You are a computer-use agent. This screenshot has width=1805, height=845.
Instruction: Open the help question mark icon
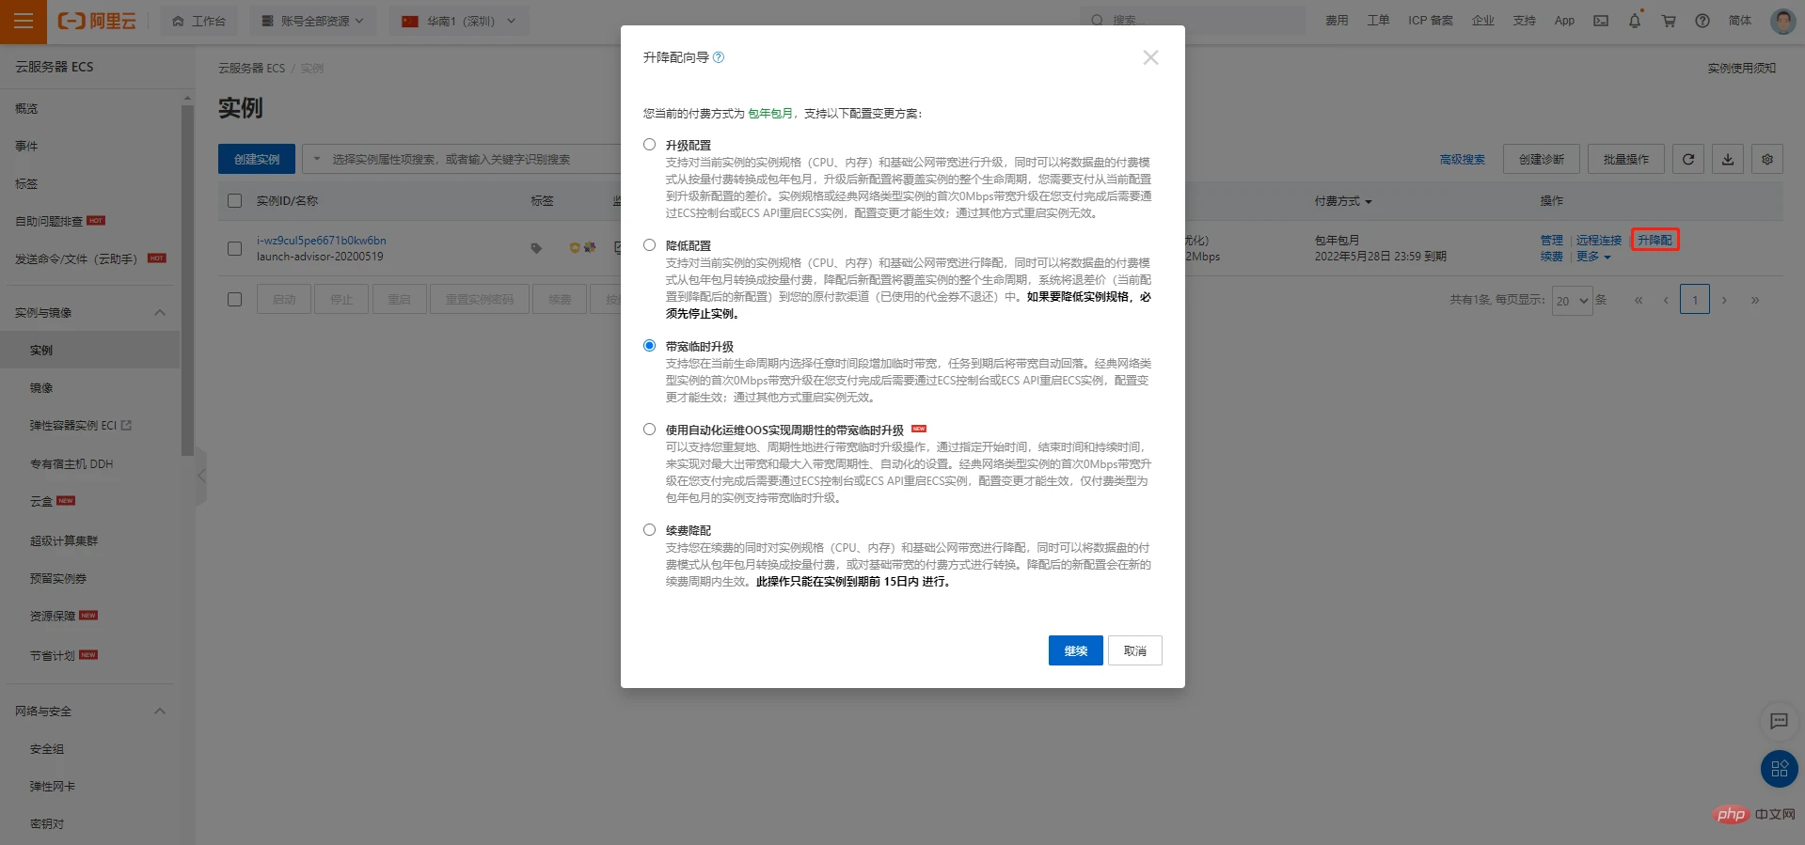point(1702,21)
